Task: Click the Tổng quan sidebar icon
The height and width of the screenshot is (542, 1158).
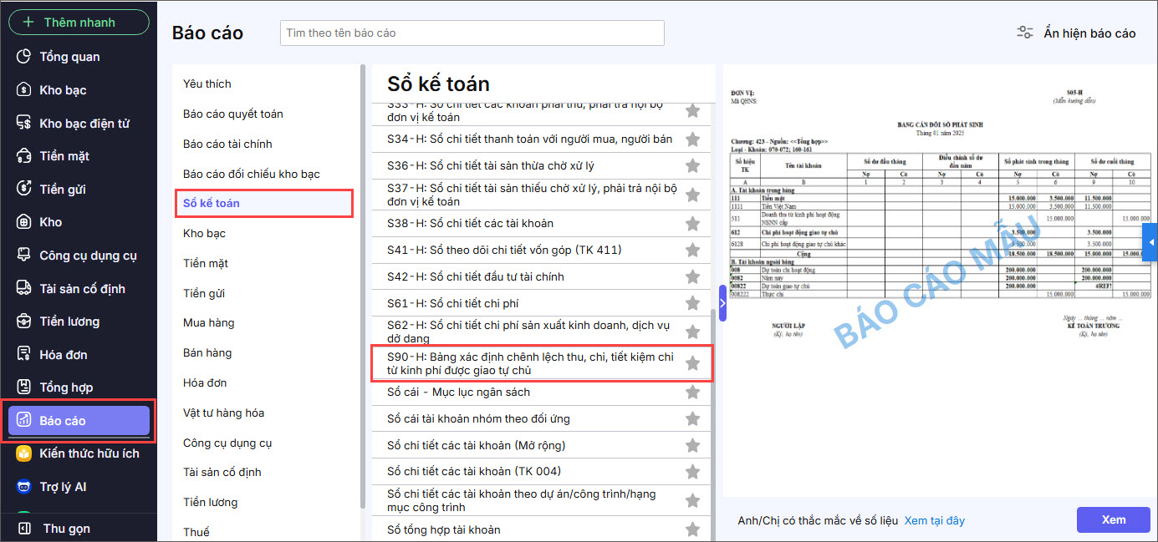Action: click(24, 57)
